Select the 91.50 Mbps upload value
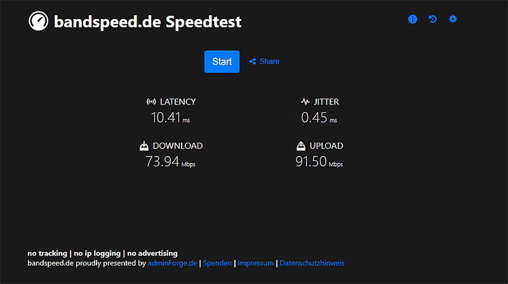Screen dimensions: 508x284 pyautogui.click(x=319, y=162)
